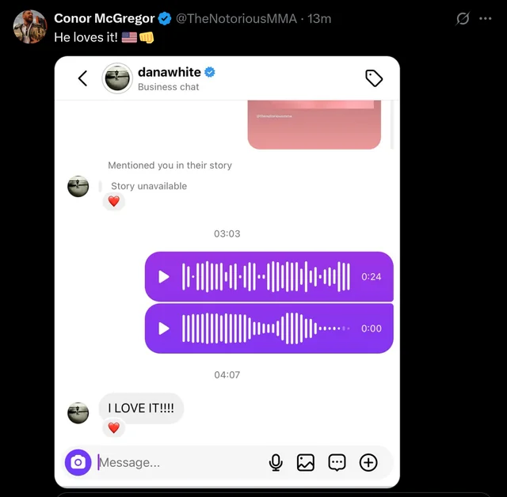Click in the Message... text field
507x497 pixels.
(x=181, y=462)
